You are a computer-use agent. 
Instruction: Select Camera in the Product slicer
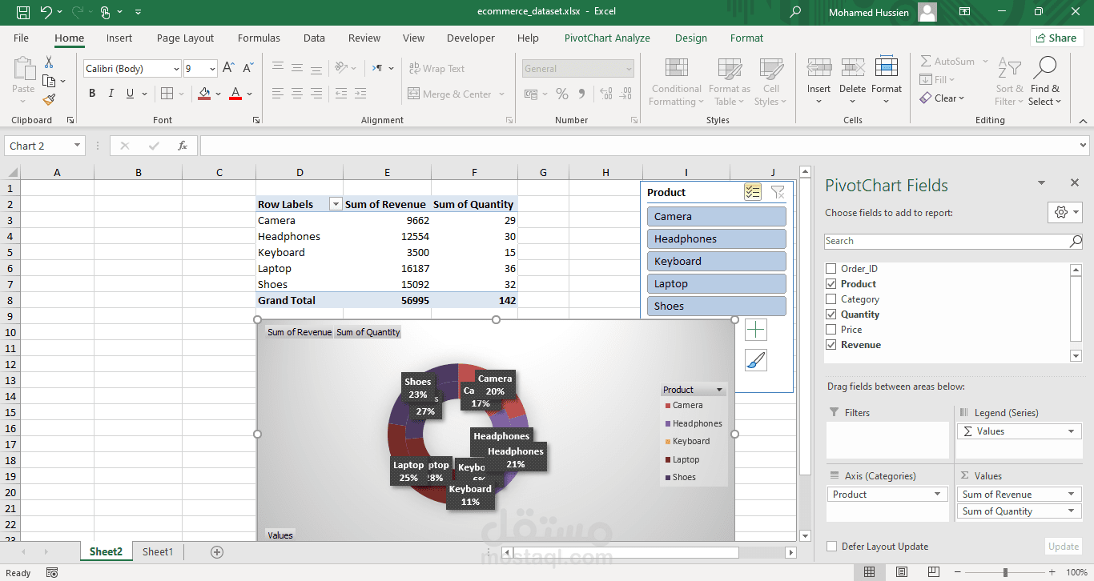point(717,216)
